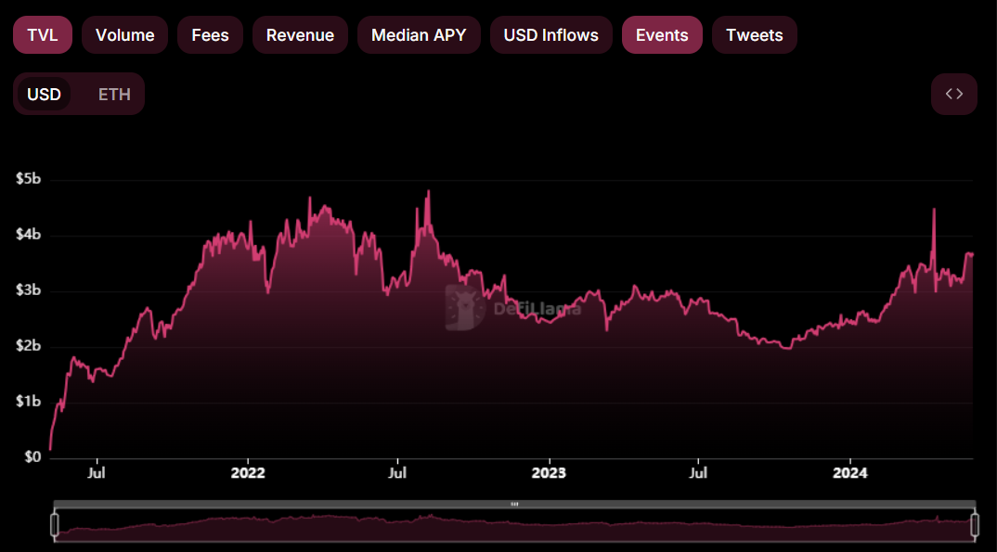Image resolution: width=997 pixels, height=552 pixels.
Task: Click the top center grip of range selector
Action: (513, 504)
